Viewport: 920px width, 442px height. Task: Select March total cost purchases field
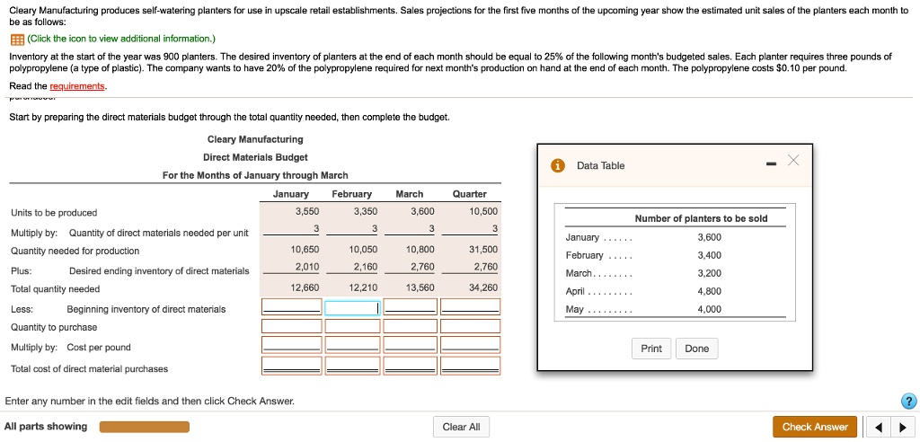pyautogui.click(x=410, y=365)
